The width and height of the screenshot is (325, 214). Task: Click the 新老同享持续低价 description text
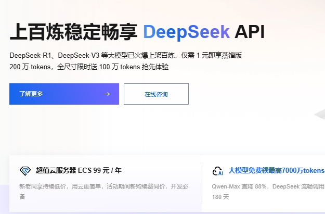tap(104, 191)
